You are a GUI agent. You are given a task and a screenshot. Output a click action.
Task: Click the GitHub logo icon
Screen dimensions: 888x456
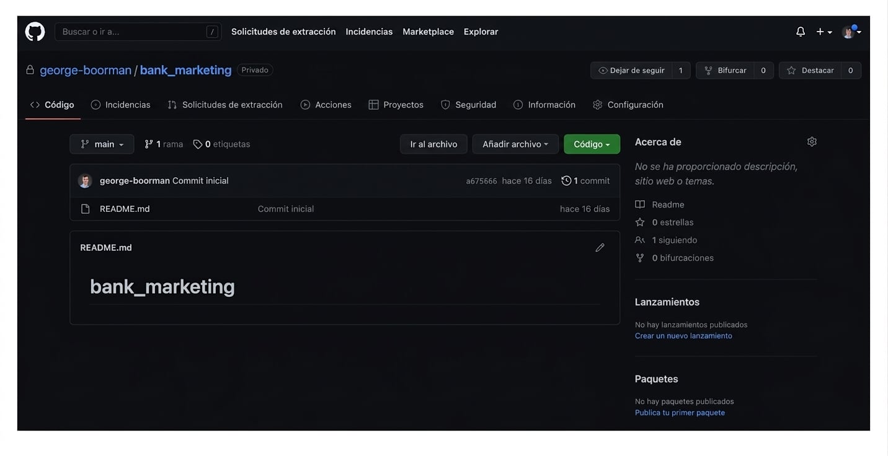[x=35, y=32]
